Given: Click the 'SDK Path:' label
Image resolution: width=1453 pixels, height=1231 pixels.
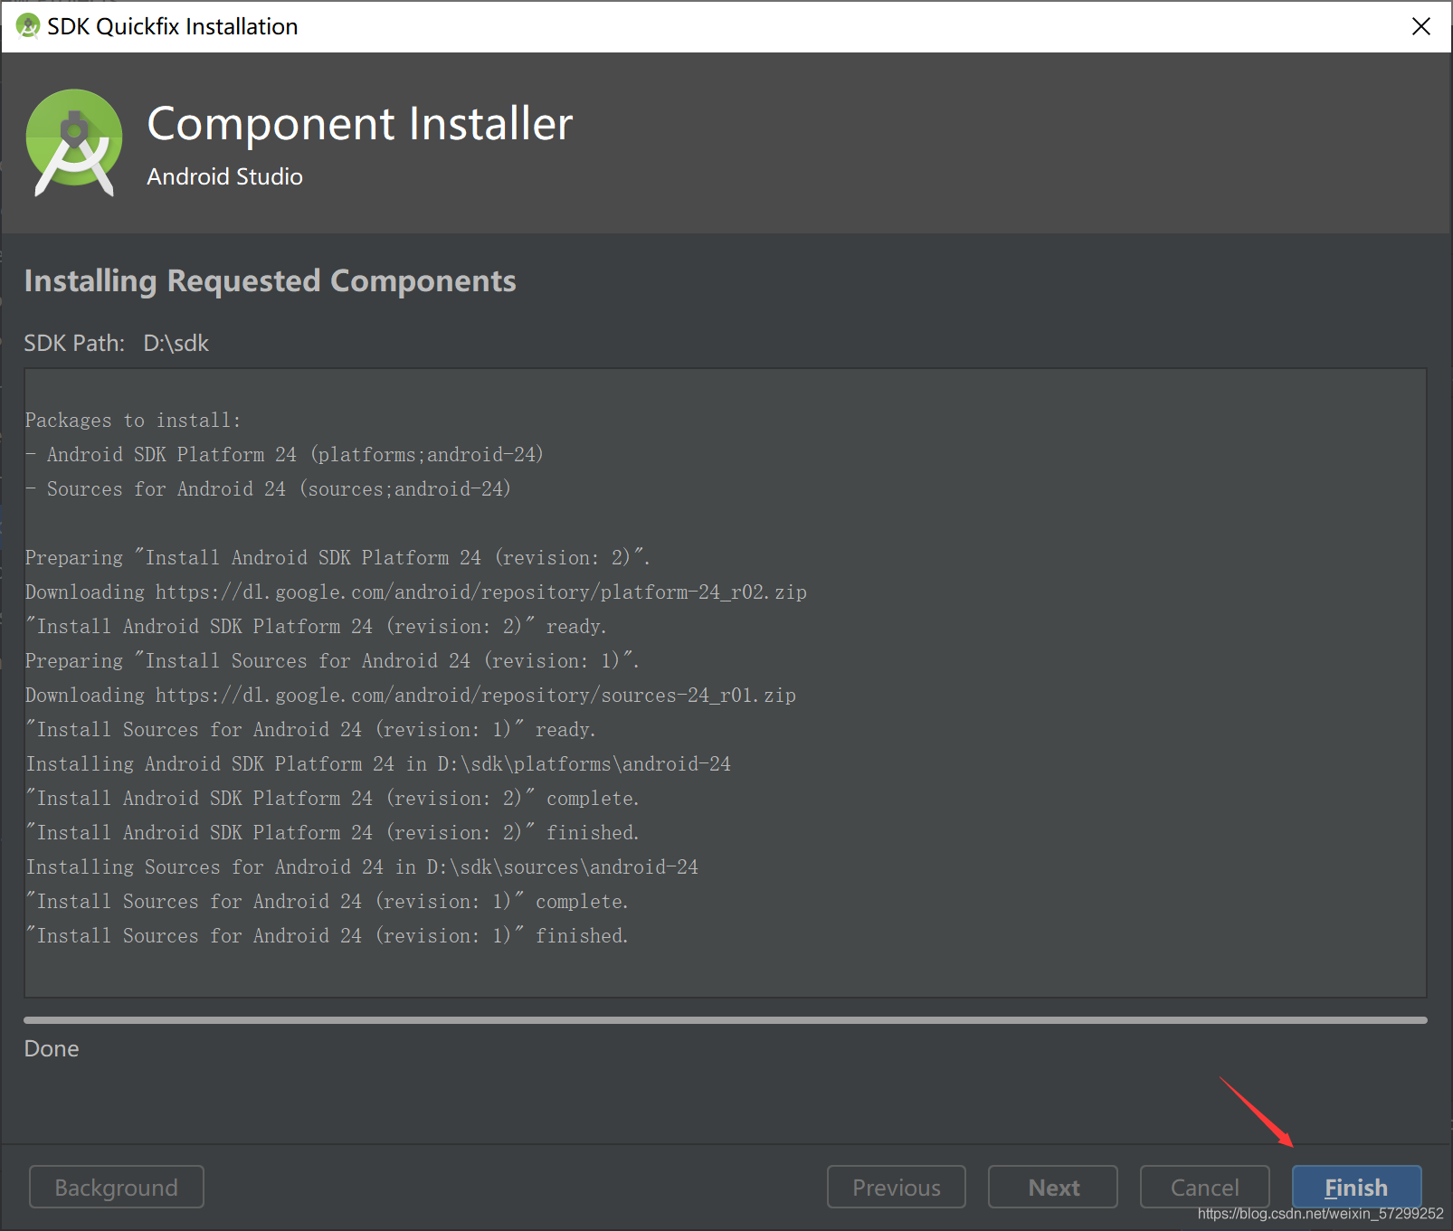Looking at the screenshot, I should tap(74, 344).
